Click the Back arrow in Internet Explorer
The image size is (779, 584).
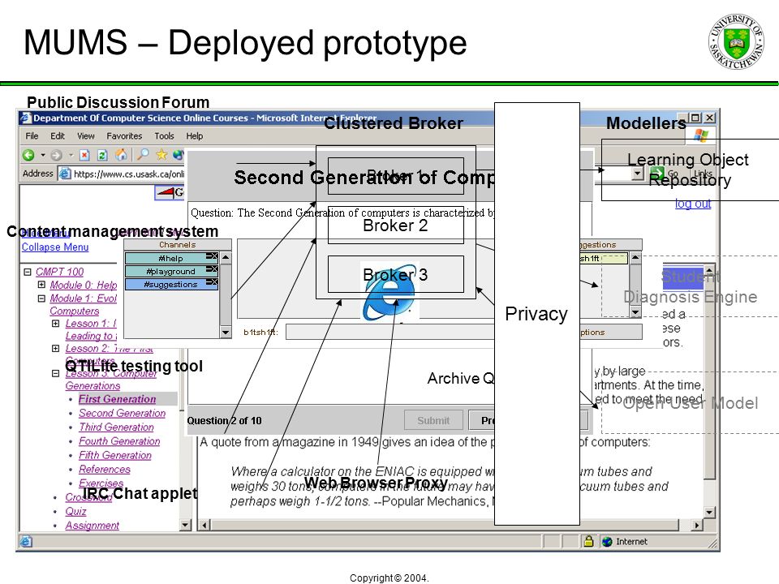[x=29, y=155]
